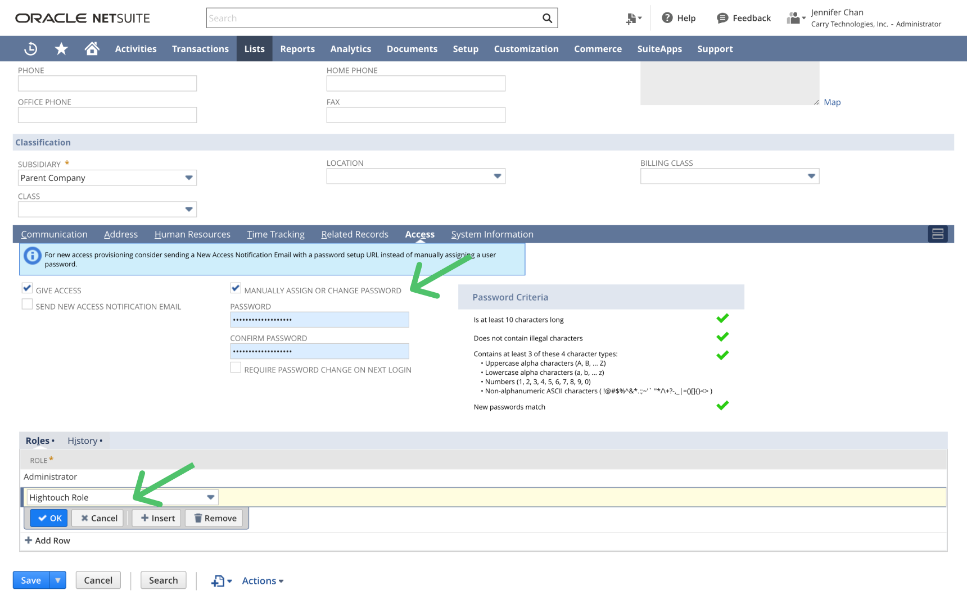Viewport: 967px width, 604px height.
Task: Enable Require Password Change on Next Login
Action: [236, 367]
